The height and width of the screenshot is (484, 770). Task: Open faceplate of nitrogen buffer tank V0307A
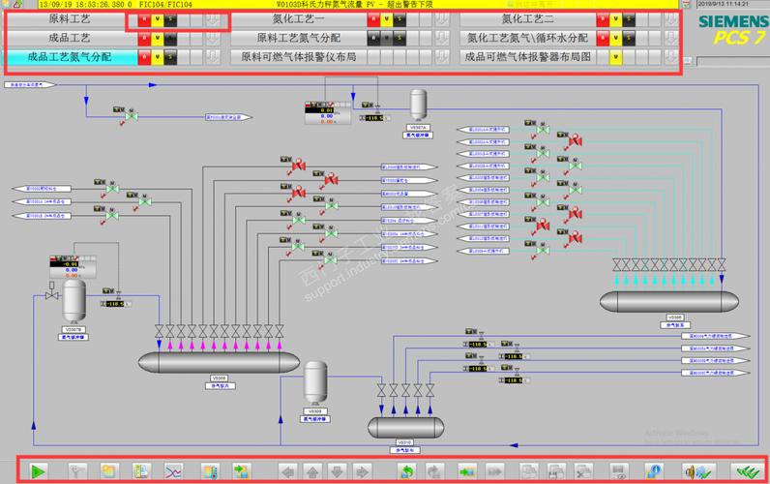(x=418, y=105)
